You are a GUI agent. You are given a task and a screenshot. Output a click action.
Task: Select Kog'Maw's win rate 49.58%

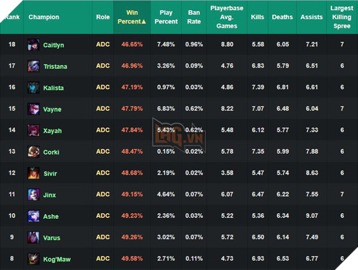point(132,259)
